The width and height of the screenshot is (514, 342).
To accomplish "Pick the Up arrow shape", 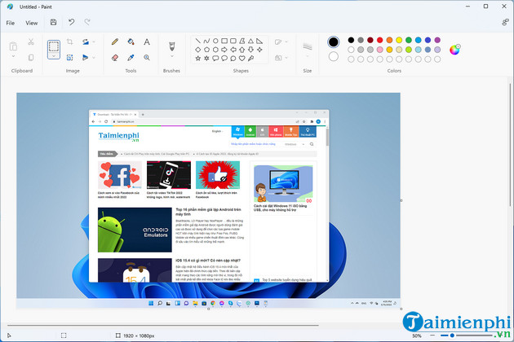I will coord(242,50).
